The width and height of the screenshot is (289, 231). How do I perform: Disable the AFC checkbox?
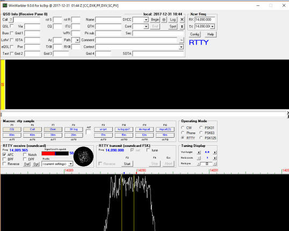click(x=4, y=154)
